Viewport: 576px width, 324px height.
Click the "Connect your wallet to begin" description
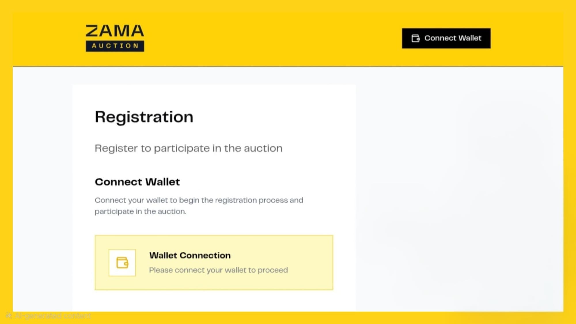click(x=199, y=200)
